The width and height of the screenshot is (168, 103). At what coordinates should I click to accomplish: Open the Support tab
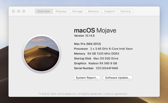click(x=110, y=11)
